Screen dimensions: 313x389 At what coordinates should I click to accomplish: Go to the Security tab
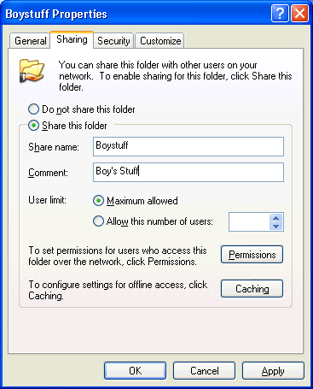pyautogui.click(x=113, y=41)
